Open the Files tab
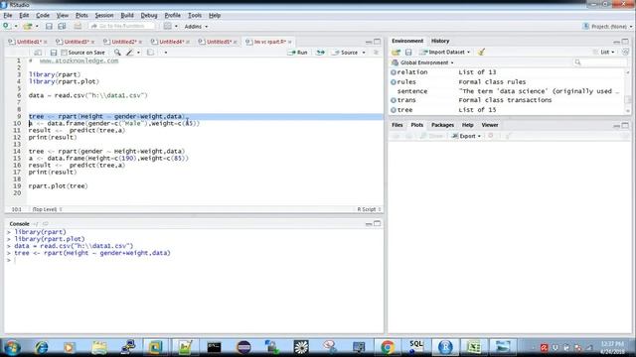 point(397,125)
